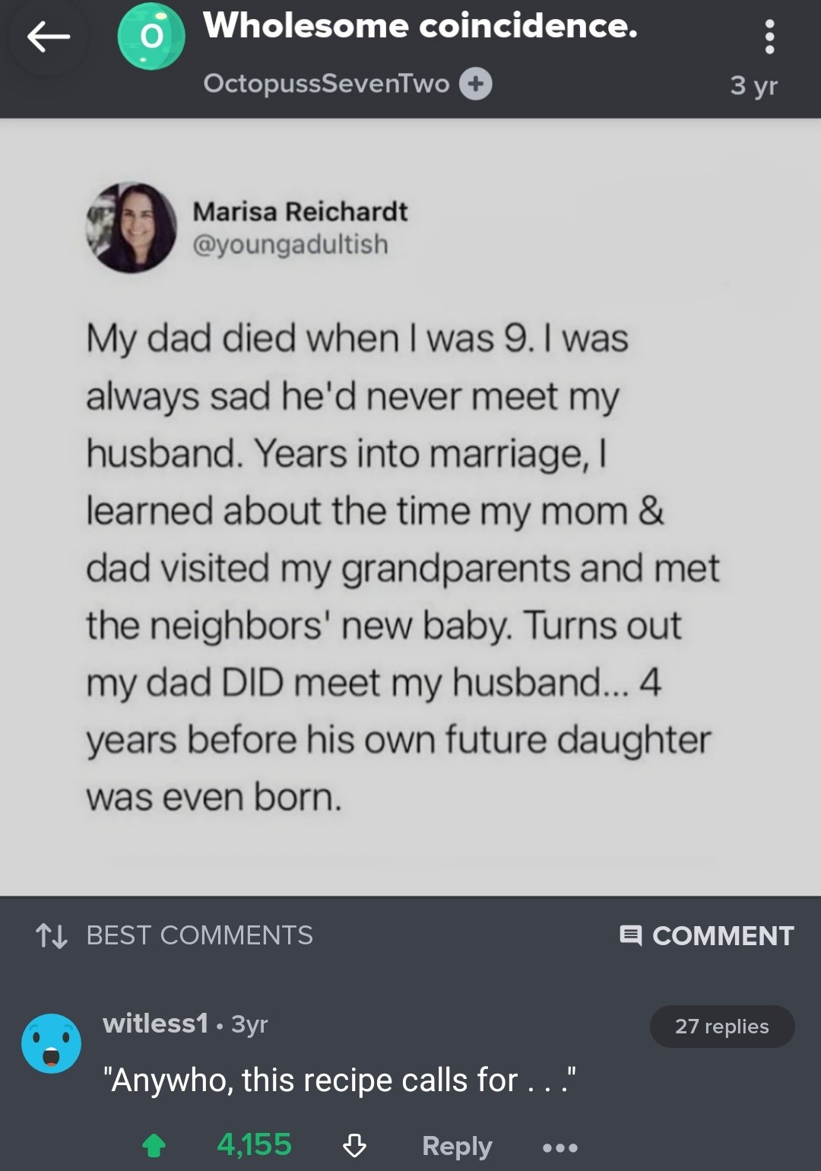Open the witless1 username

[x=155, y=1023]
